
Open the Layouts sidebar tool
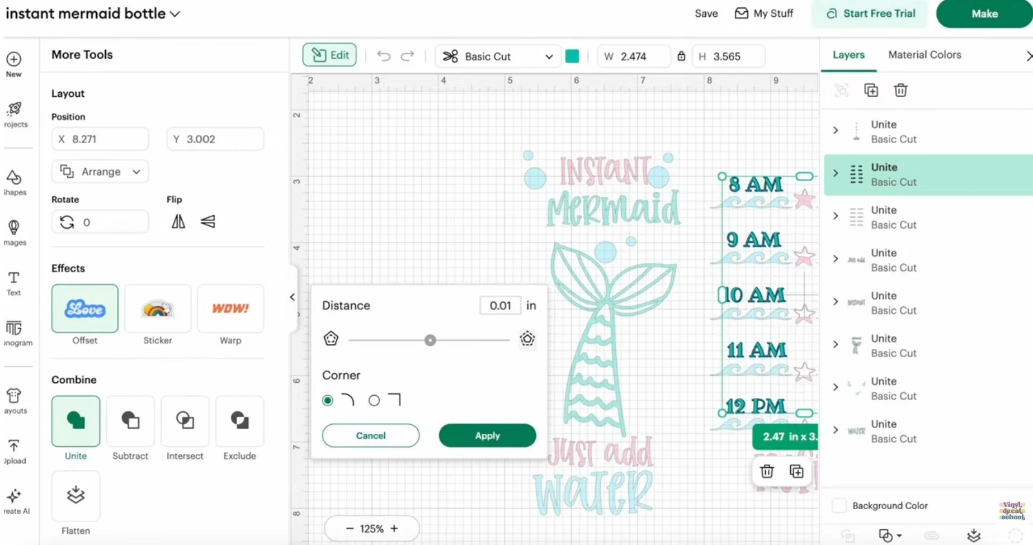[15, 401]
